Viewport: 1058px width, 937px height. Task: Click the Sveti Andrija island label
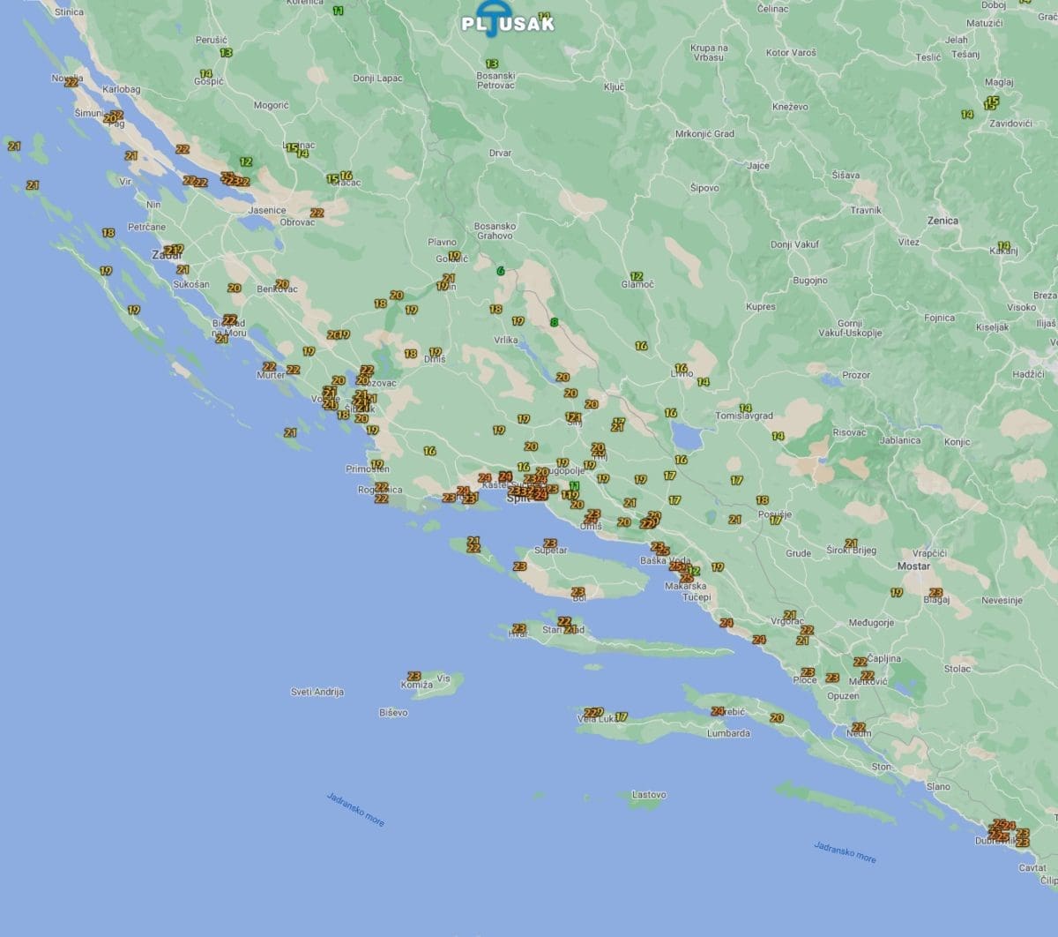317,692
